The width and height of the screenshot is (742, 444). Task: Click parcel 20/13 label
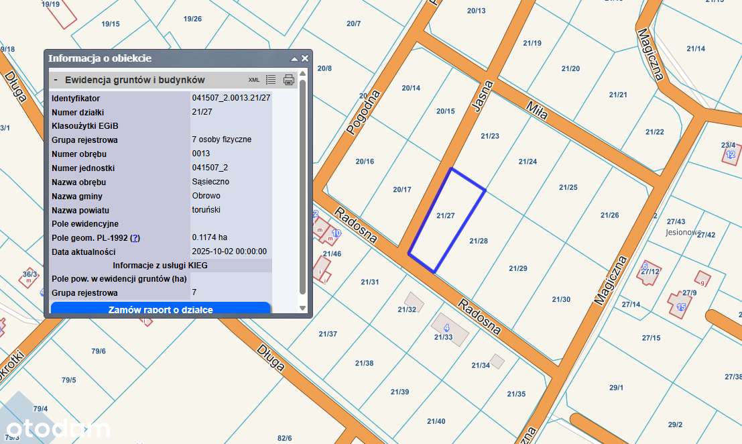click(476, 11)
